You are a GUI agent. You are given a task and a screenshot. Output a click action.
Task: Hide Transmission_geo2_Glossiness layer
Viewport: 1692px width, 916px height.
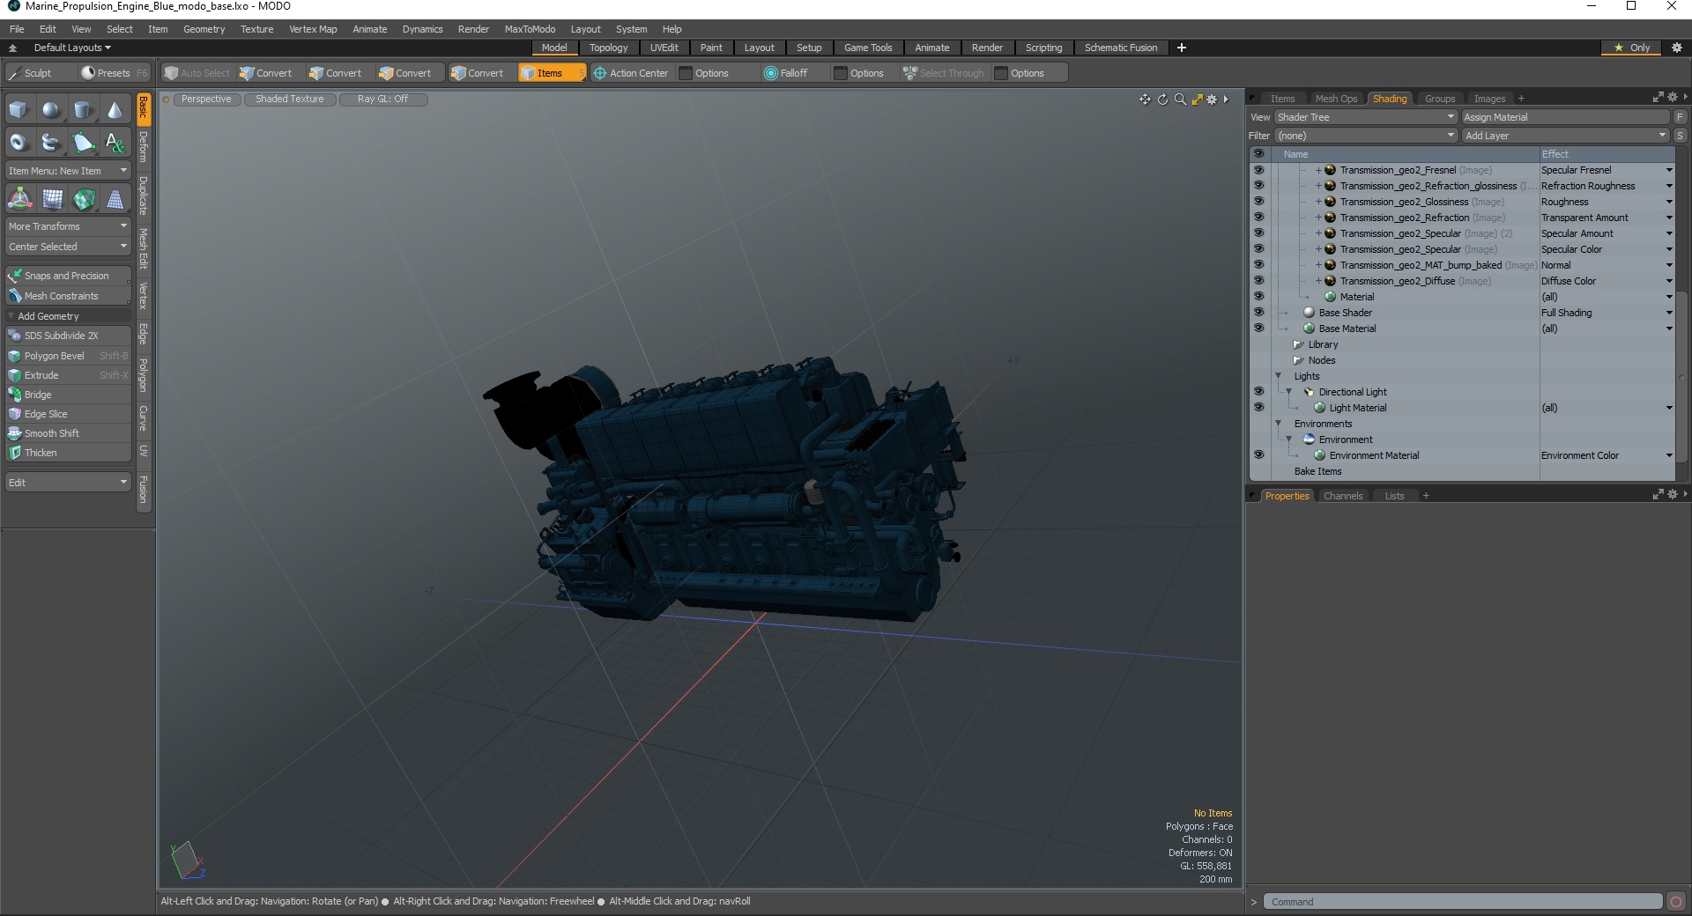[1258, 202]
